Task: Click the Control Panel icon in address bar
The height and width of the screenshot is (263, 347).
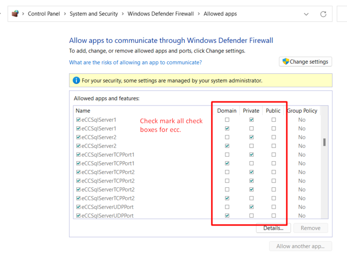Action: tap(15, 13)
